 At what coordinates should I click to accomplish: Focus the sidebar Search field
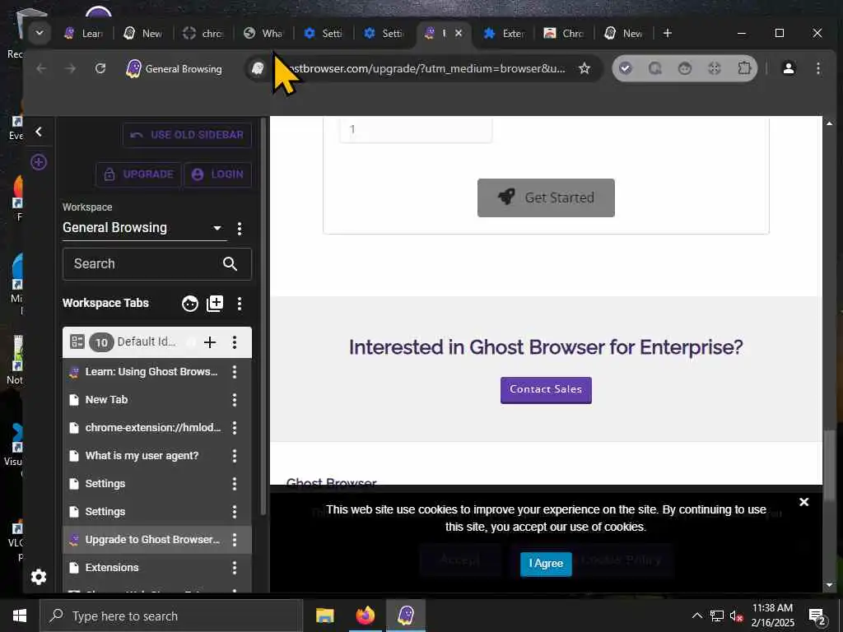pos(157,264)
